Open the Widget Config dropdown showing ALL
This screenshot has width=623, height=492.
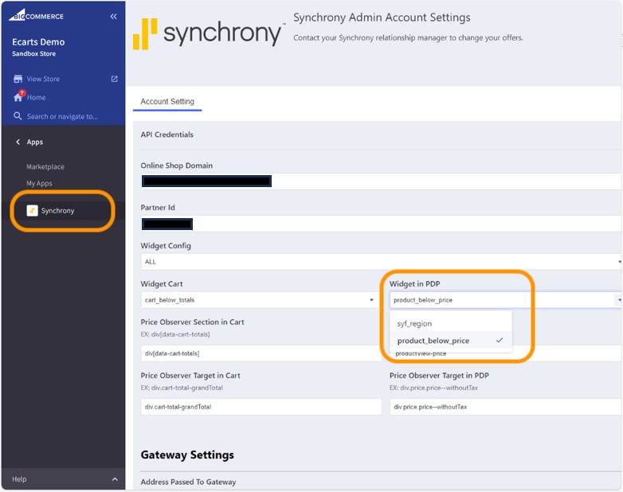coord(381,262)
